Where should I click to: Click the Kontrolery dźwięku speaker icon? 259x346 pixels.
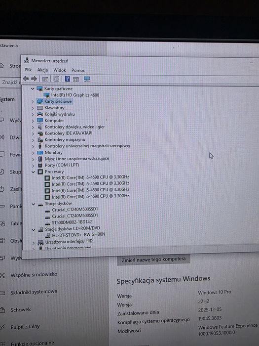(40, 127)
